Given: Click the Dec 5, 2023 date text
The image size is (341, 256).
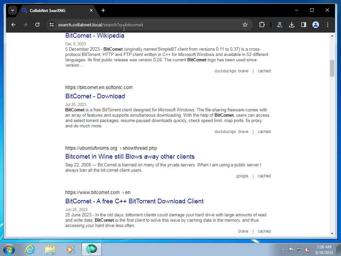Looking at the screenshot, I should [76, 44].
